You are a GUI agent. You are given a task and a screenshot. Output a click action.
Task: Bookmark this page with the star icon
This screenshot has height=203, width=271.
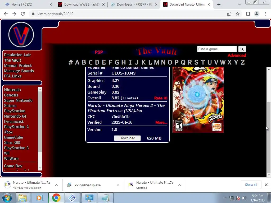238,14
